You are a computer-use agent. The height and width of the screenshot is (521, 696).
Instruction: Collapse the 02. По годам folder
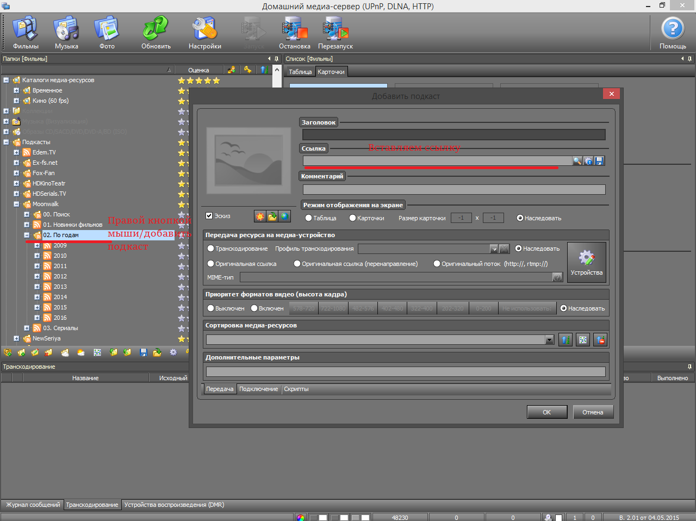27,235
